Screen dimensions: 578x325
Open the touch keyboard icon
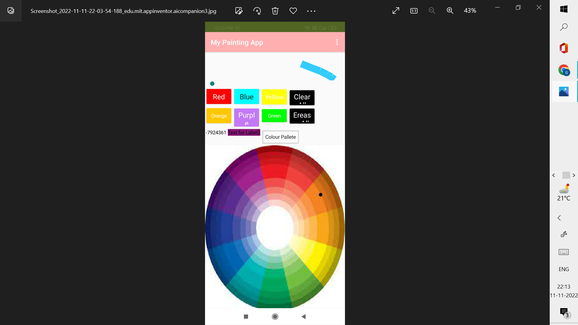point(564,252)
